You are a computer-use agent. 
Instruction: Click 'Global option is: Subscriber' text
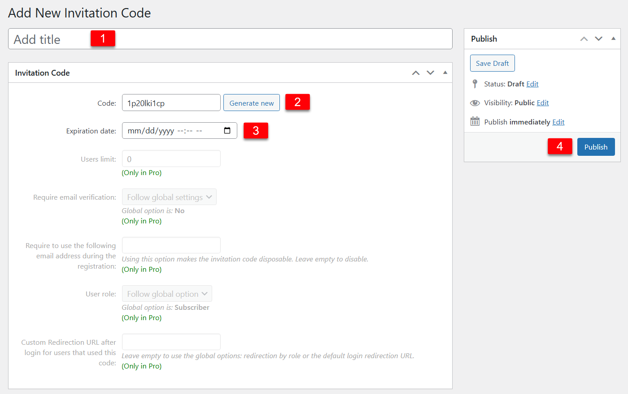166,307
